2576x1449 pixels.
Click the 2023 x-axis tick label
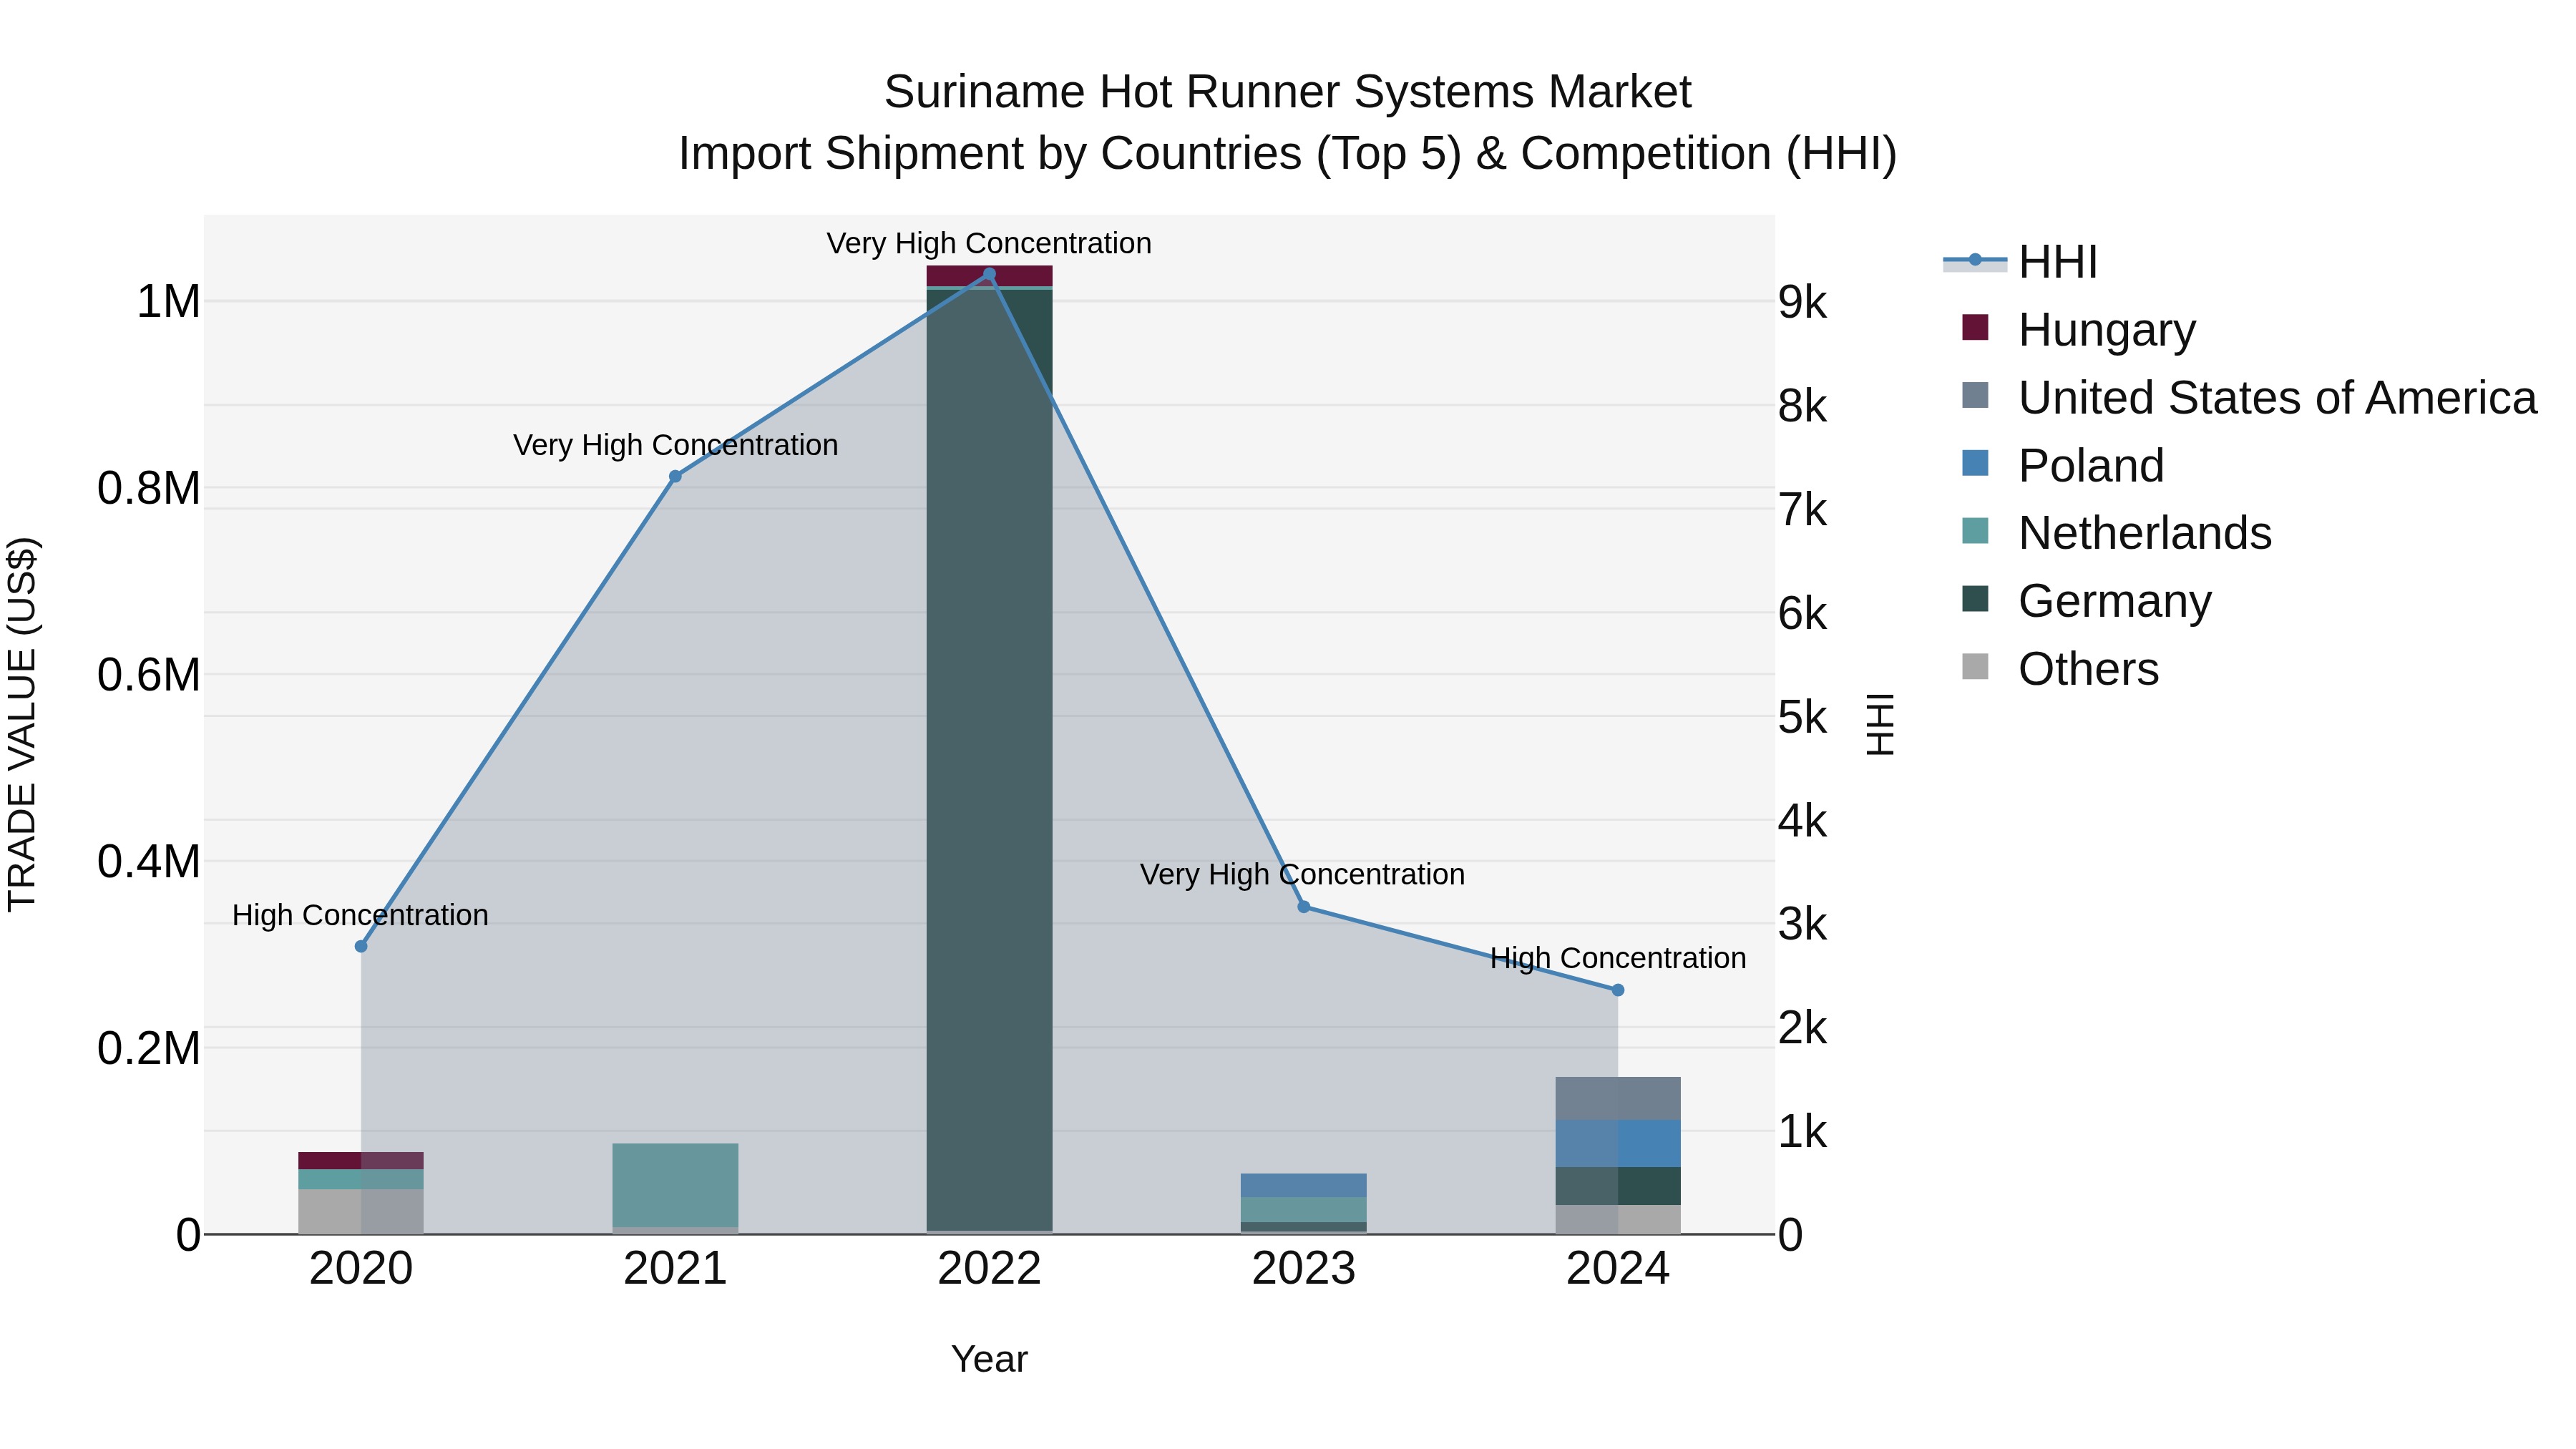(1304, 1269)
